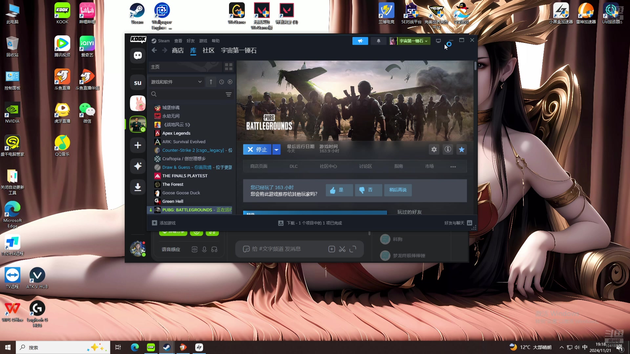This screenshot has width=630, height=354.
Task: Open the 商店页面 link
Action: (259, 167)
